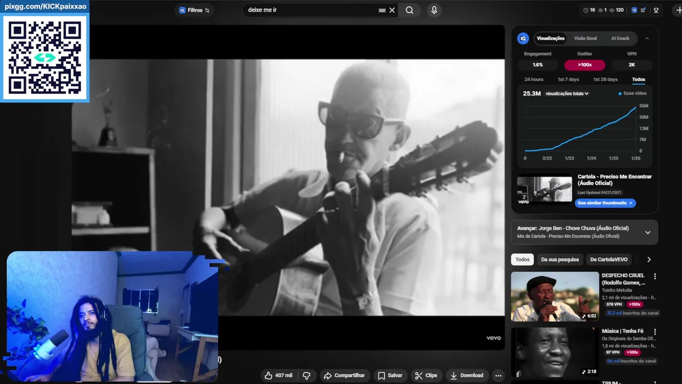Click the 379 VPH badge
Viewport: 682px width, 384px height.
point(614,305)
